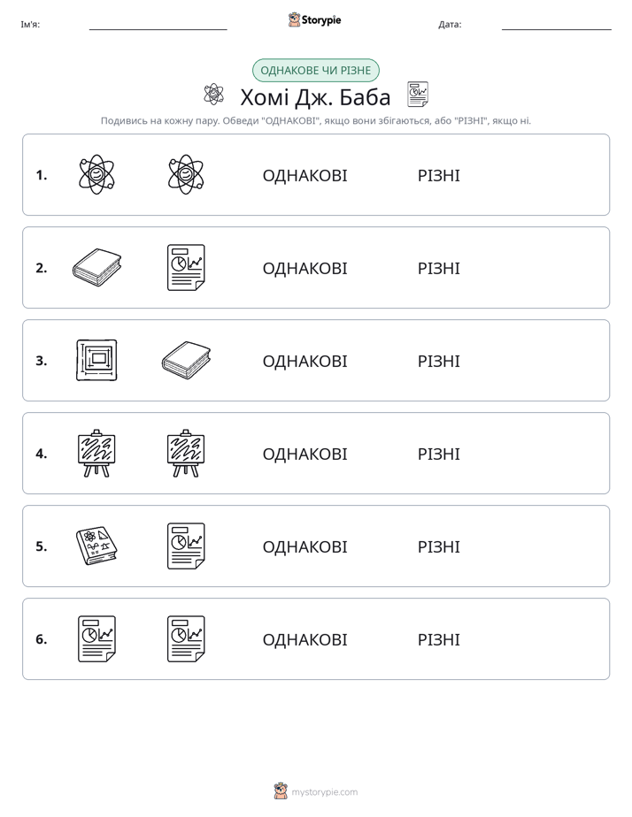The width and height of the screenshot is (632, 817).
Task: Open the mystorypie.com footer link
Action: 324,792
